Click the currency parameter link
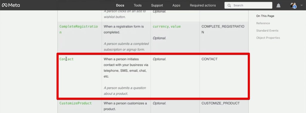 coord(160,26)
